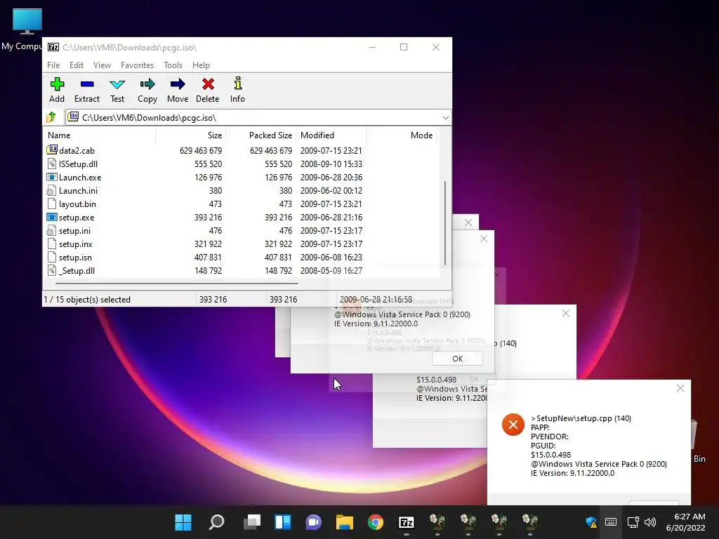
Task: Select the ISSetup.dll file icon
Action: (52, 164)
